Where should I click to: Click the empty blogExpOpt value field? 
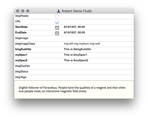click(x=98, y=66)
